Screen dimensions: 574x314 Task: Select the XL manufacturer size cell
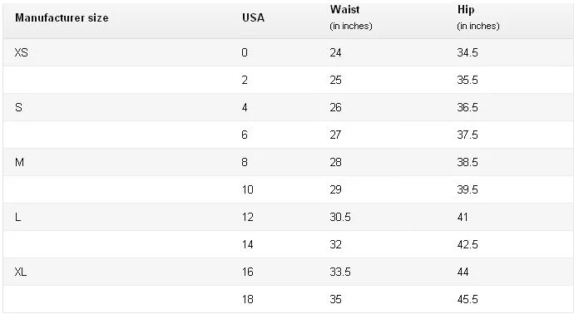point(21,272)
